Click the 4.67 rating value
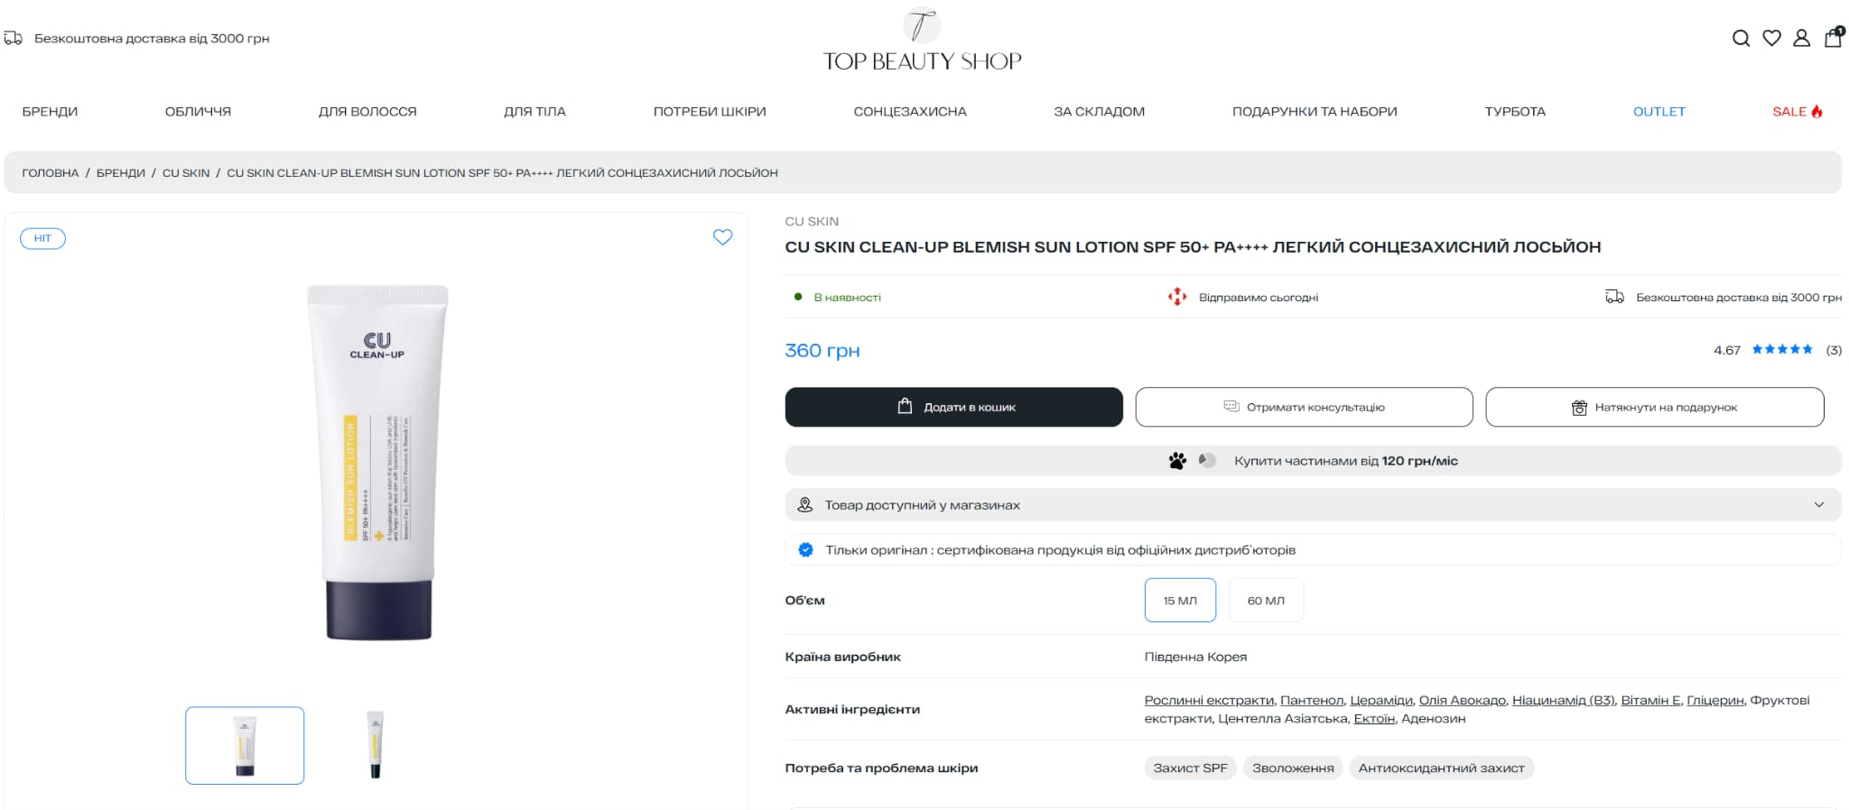Image resolution: width=1849 pixels, height=810 pixels. [x=1727, y=350]
